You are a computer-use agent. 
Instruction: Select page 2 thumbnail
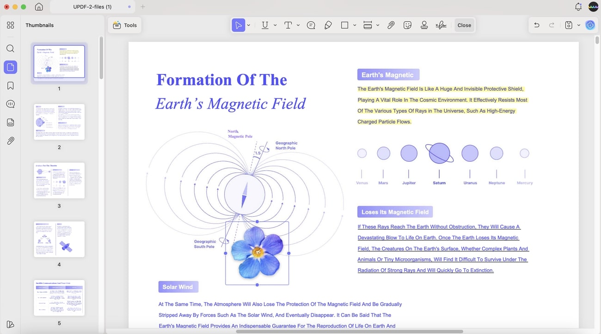pos(59,121)
